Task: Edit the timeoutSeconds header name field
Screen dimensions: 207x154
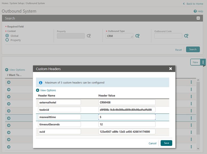Action: [x=59, y=124]
